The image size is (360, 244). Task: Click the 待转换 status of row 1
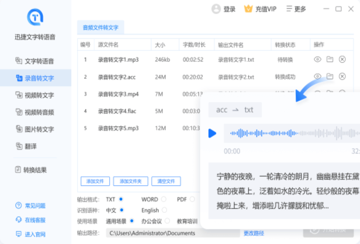(x=285, y=60)
